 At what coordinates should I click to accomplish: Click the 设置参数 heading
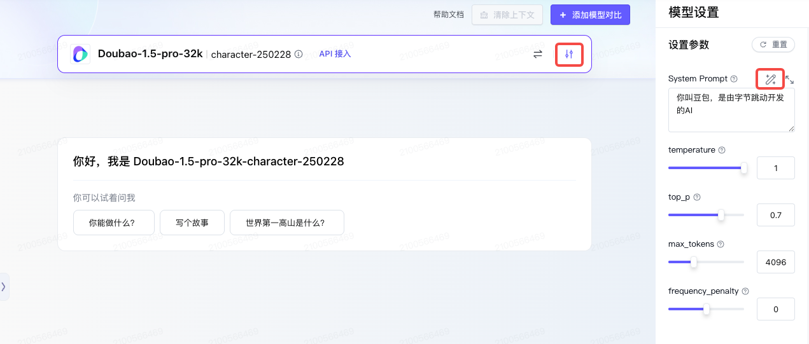click(689, 45)
